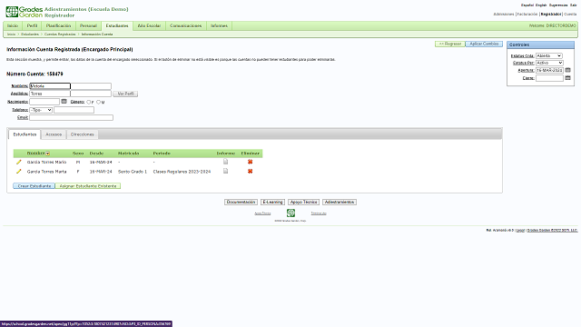This screenshot has width=581, height=327.
Task: Click the Inicio breadcrumb link
Action: (x=11, y=35)
